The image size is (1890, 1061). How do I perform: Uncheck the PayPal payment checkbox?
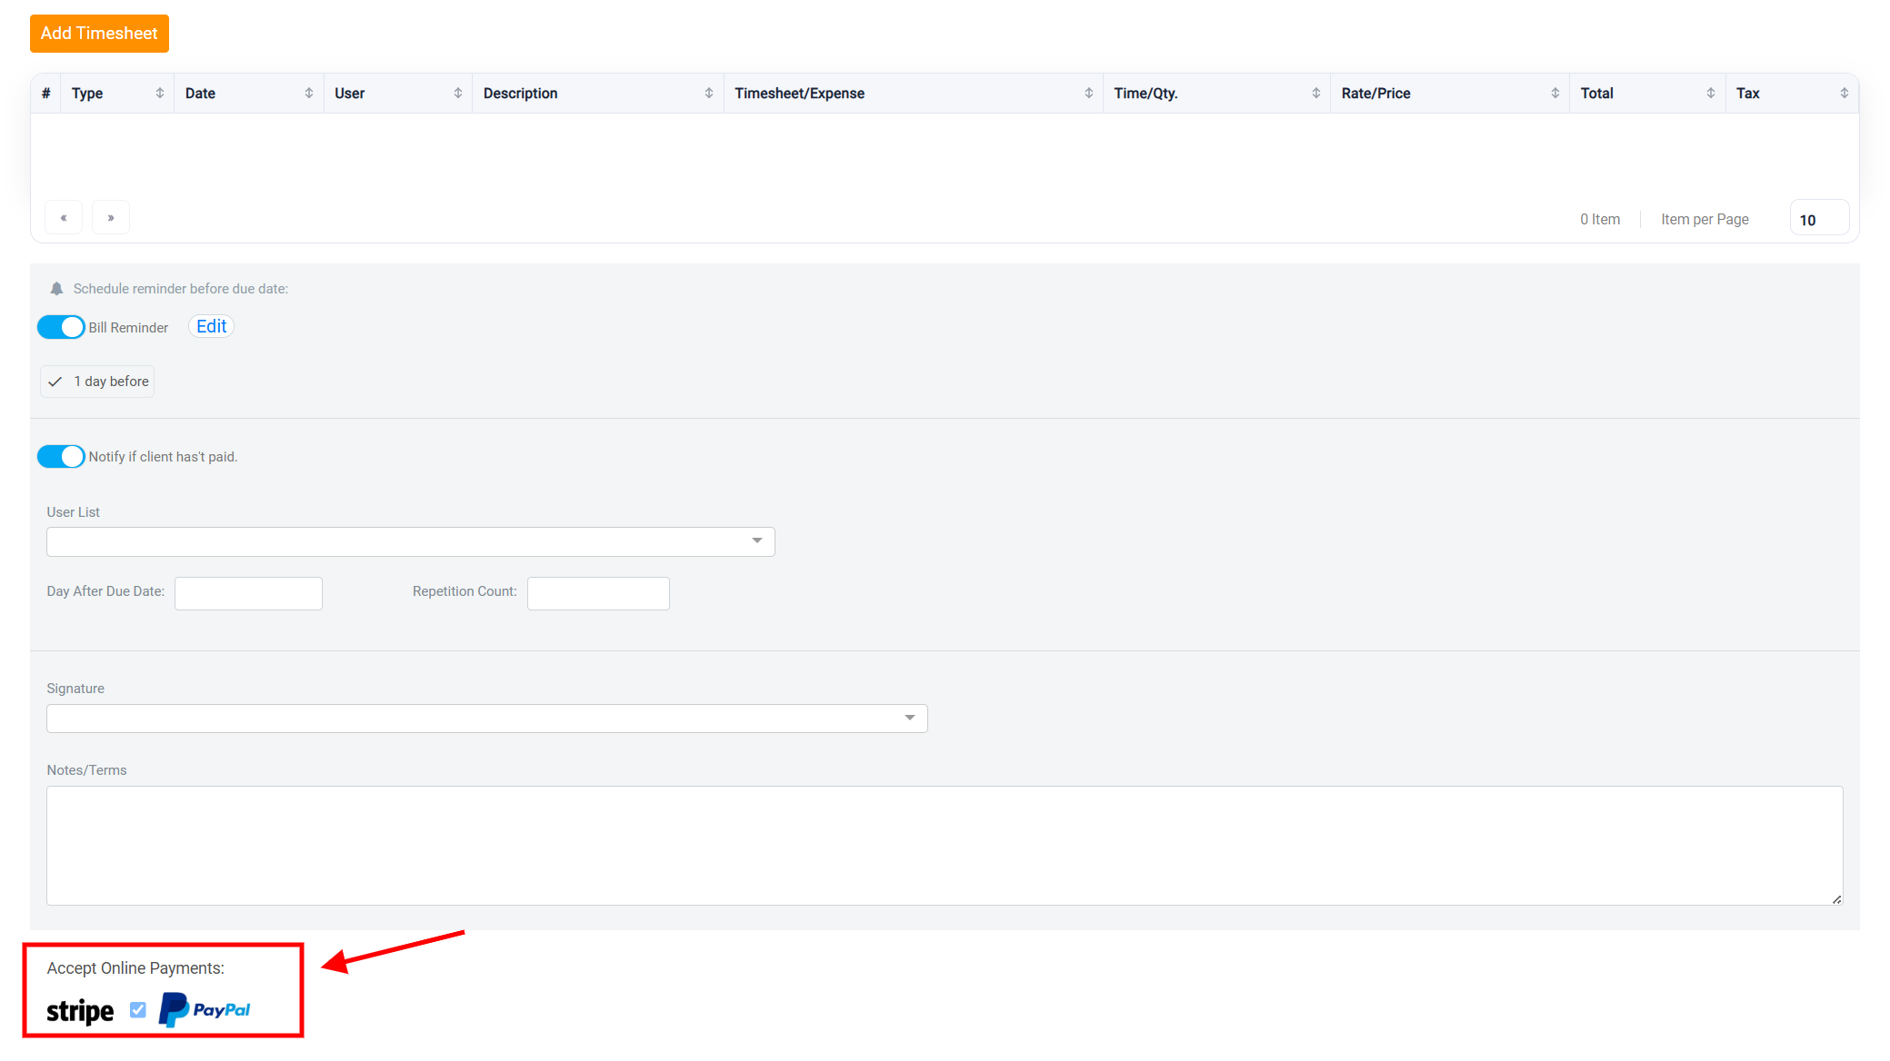pyautogui.click(x=138, y=1010)
